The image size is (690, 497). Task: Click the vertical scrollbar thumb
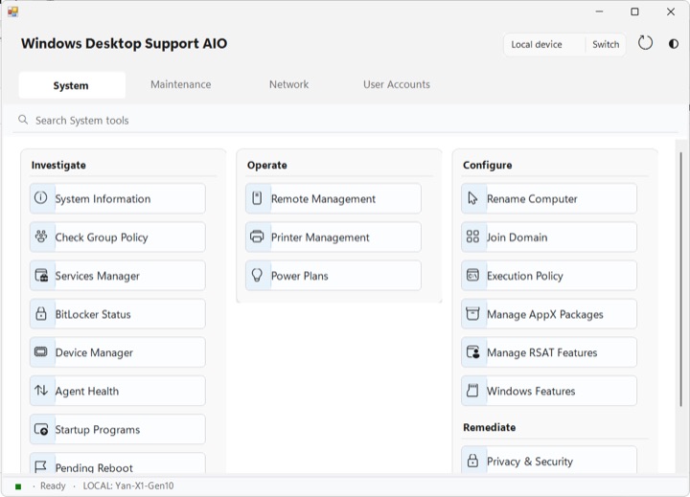coord(681,280)
